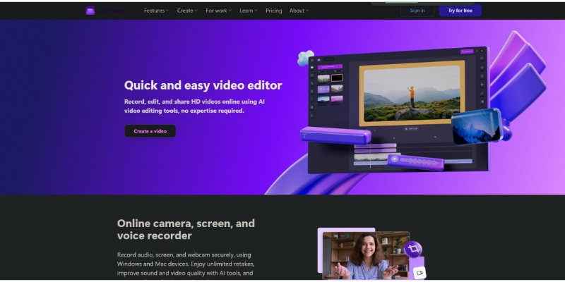Click the "Online camera, screen, and voice recorder" heading
This screenshot has height=282, width=565.
[x=186, y=229]
